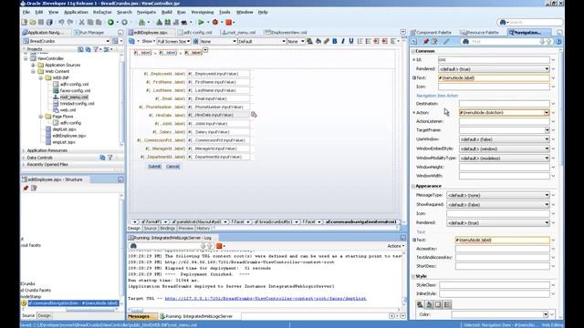584x328 pixels.
Task: Click the Destination input field
Action: pos(504,103)
